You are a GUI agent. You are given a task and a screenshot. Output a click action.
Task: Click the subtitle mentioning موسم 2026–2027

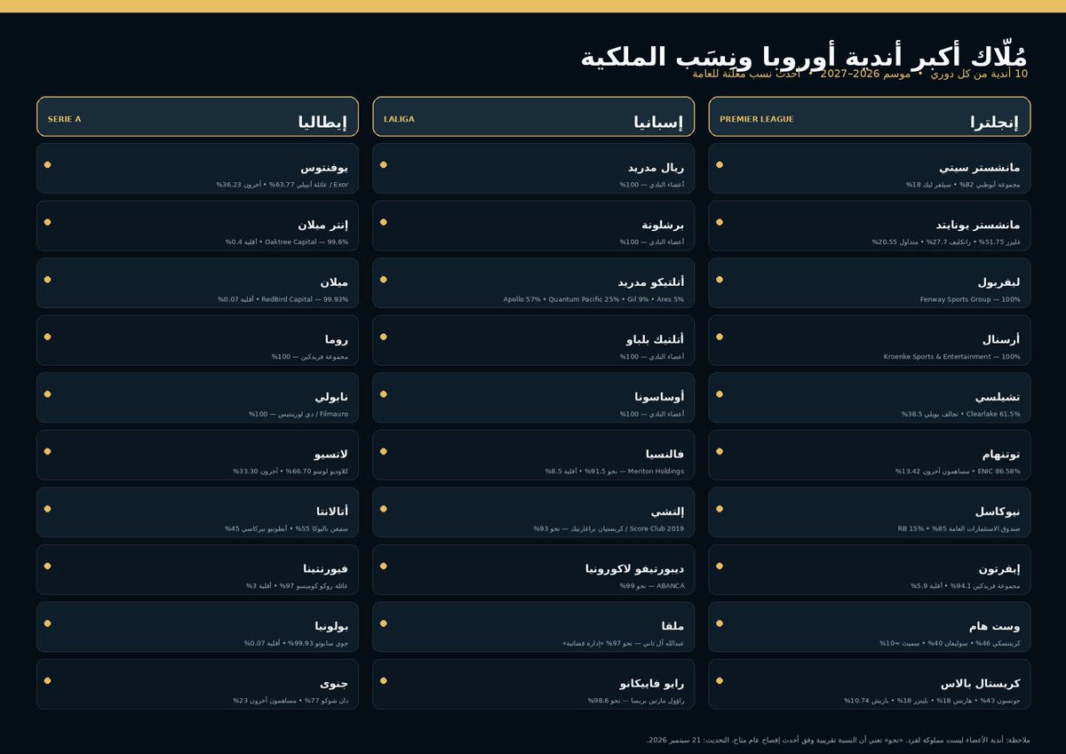click(x=860, y=74)
